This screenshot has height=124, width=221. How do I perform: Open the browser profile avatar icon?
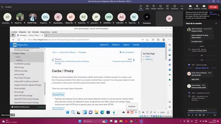164,40
